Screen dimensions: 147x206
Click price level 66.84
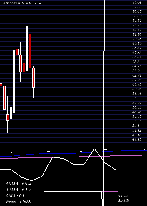(x=137, y=57)
